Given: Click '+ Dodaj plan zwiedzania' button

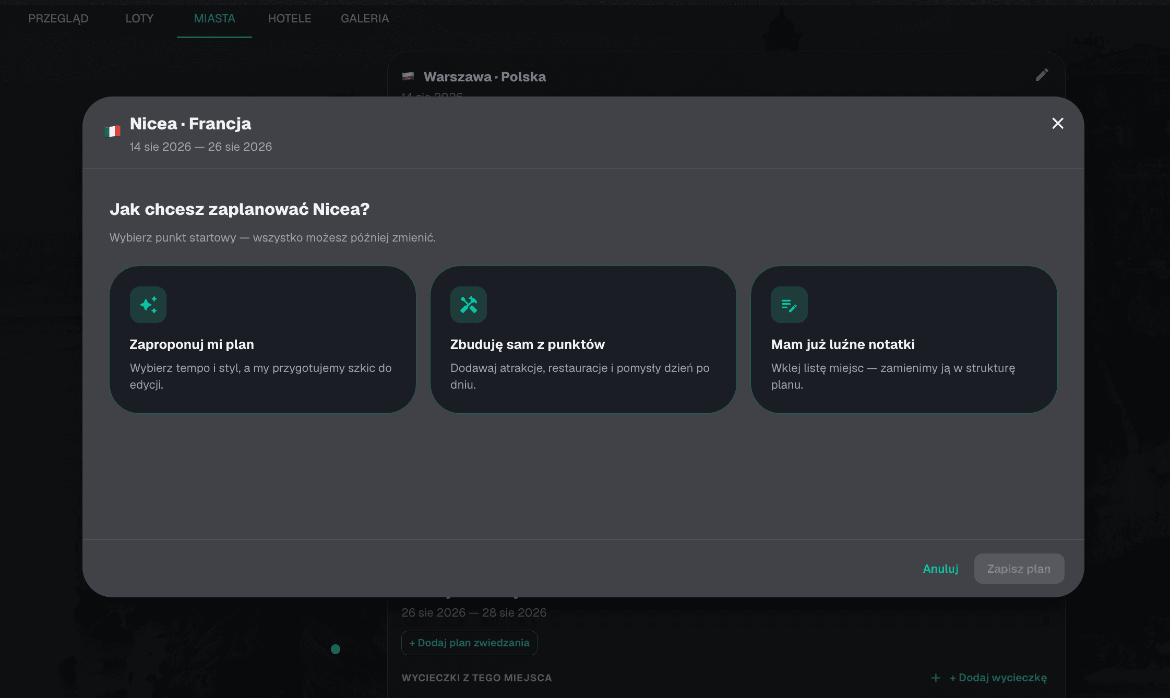Looking at the screenshot, I should [x=469, y=643].
